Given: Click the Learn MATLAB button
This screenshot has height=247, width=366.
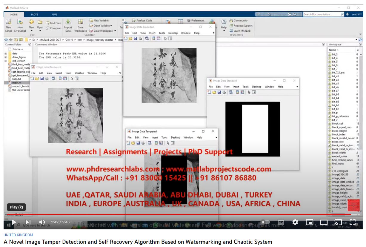Looking at the screenshot, I should pyautogui.click(x=240, y=31).
